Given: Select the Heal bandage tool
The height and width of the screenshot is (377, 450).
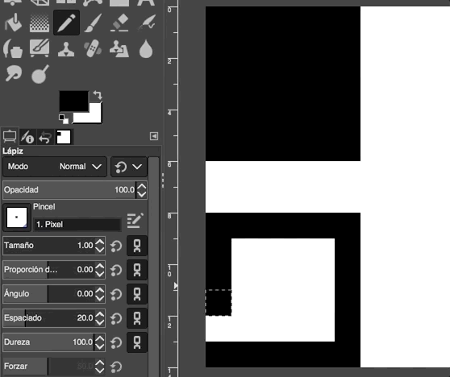Looking at the screenshot, I should pos(93,48).
